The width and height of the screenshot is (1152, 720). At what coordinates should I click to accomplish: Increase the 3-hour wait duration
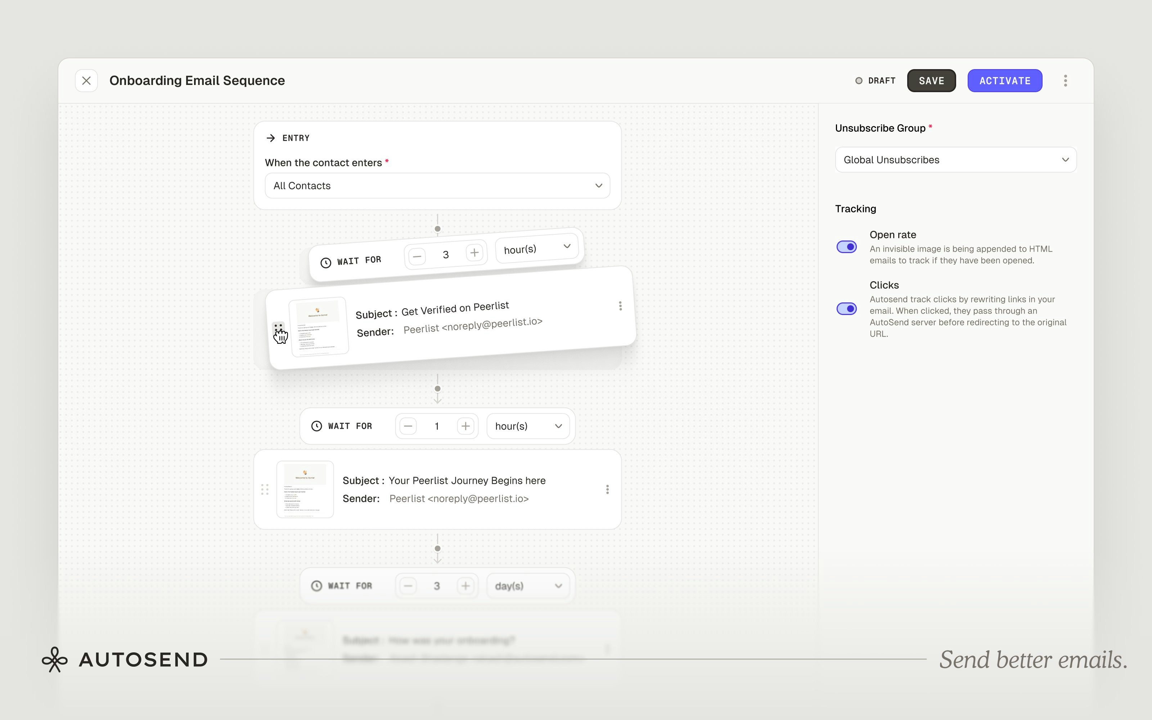click(x=474, y=253)
